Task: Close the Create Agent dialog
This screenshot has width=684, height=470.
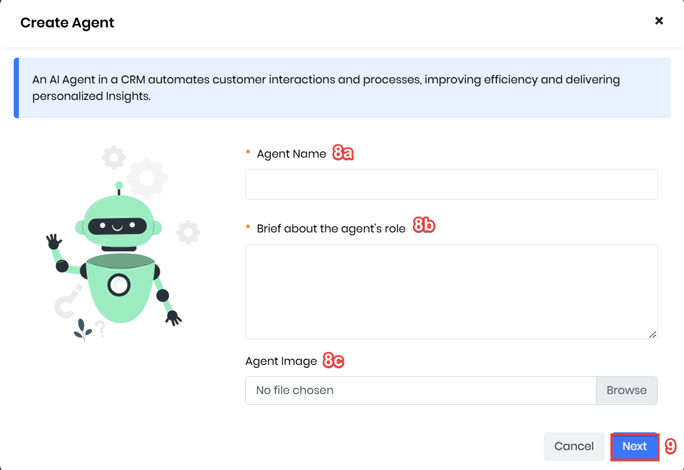Action: pos(659,21)
